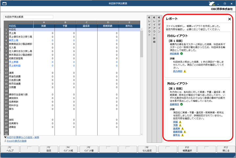
Task: Click the green check icon beside 科目体系
Action: coord(181,53)
